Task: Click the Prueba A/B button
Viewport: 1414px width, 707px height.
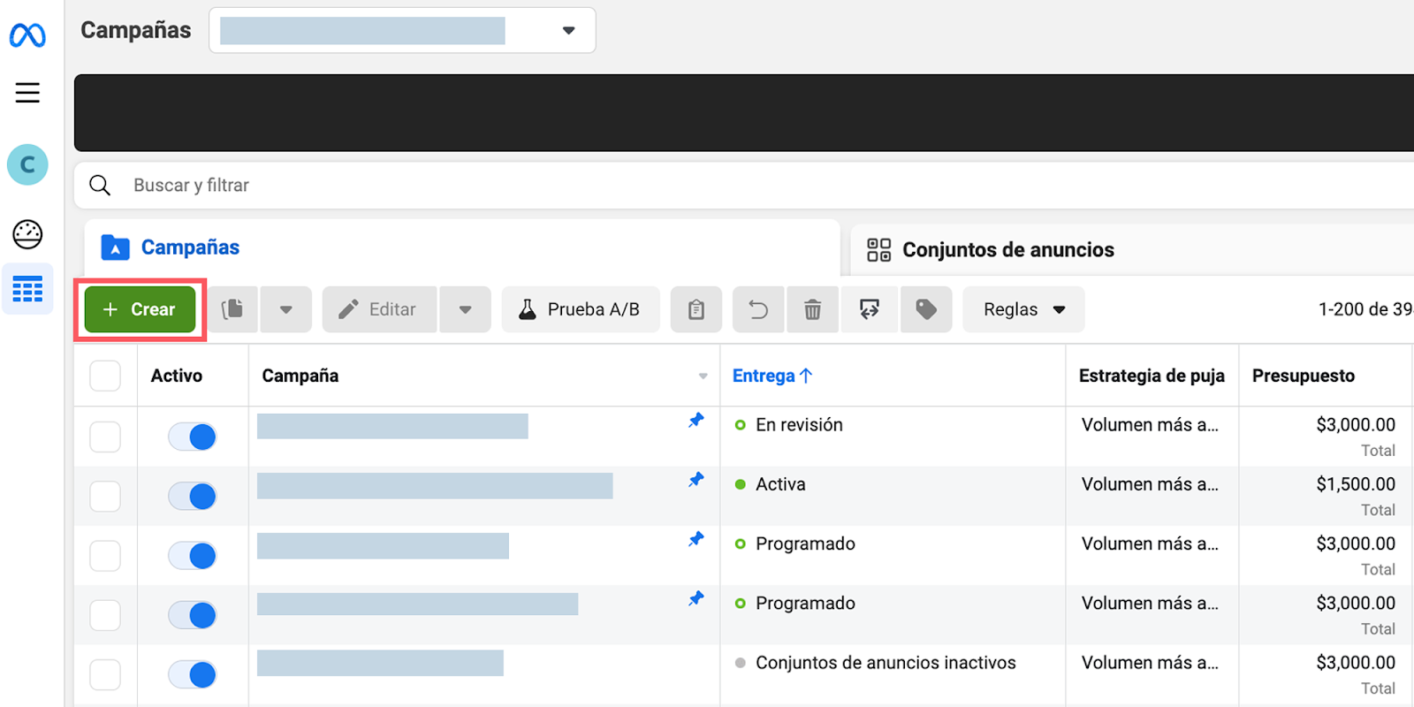Action: [x=581, y=309]
